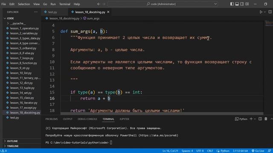Open lesson_7_loops.py in explorer
Screen dimensions: 273x153
coord(22,58)
